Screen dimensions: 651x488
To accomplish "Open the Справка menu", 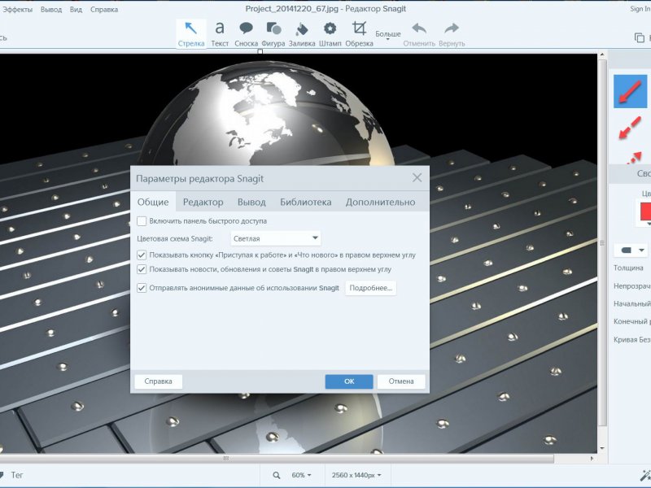I will [x=104, y=9].
